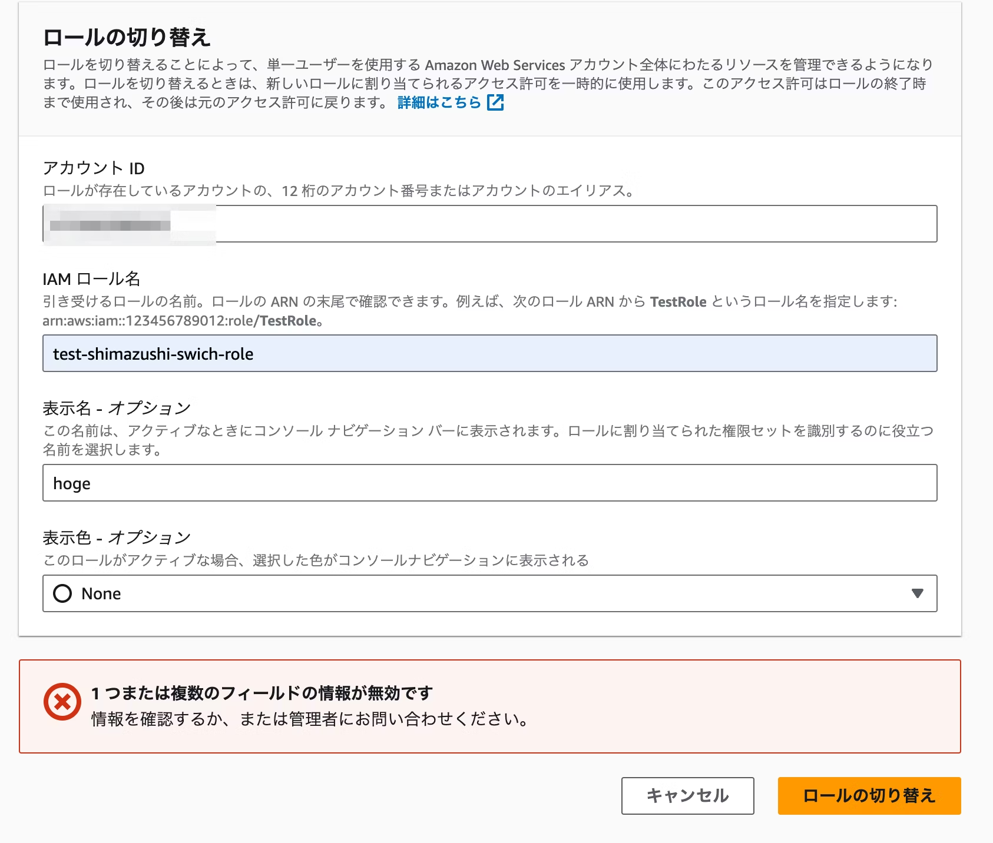Screen dimensions: 993x843
Task: Click the external link icon beside 詳細はこちら
Action: click(x=495, y=102)
